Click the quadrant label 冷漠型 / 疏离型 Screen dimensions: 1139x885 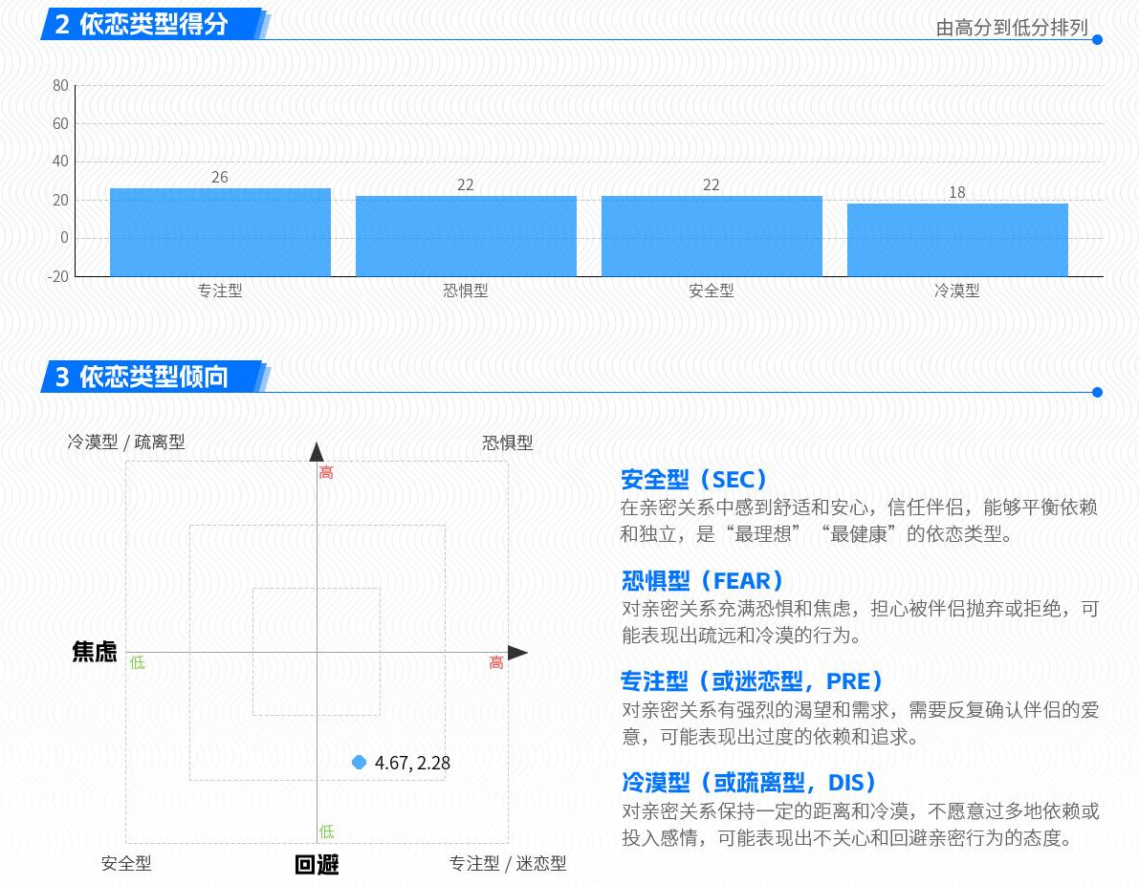point(125,442)
